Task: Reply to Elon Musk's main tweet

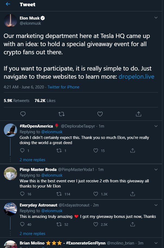Action: [x=23, y=114]
